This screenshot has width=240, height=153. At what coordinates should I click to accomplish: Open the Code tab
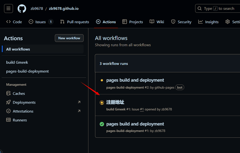pos(14,22)
